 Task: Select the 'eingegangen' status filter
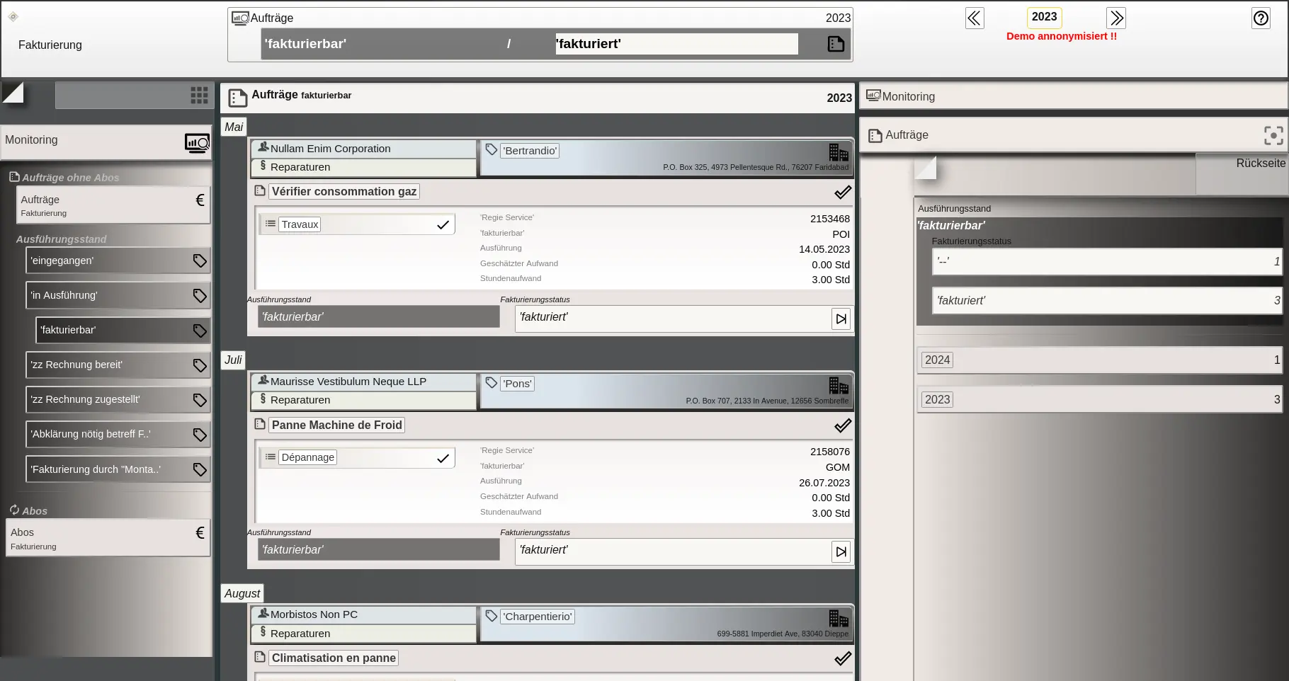coord(118,261)
